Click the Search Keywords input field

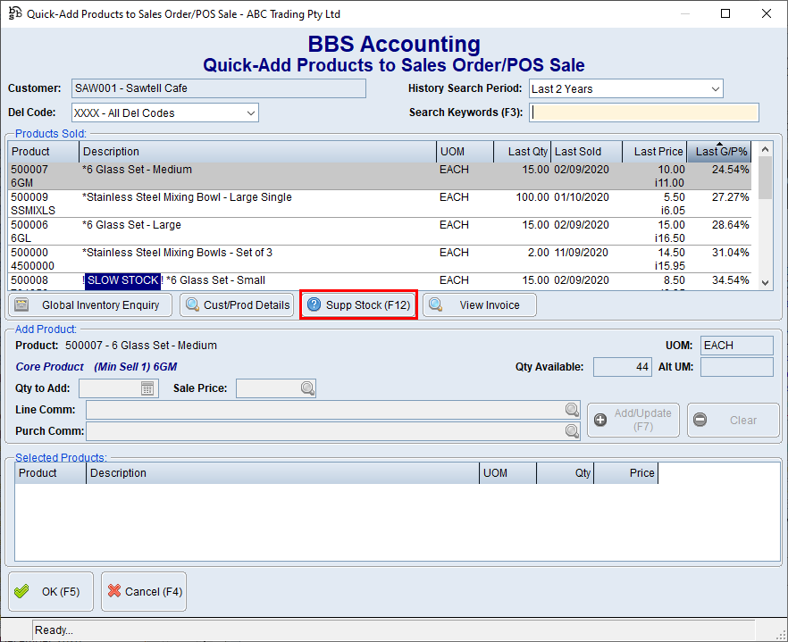click(x=643, y=113)
